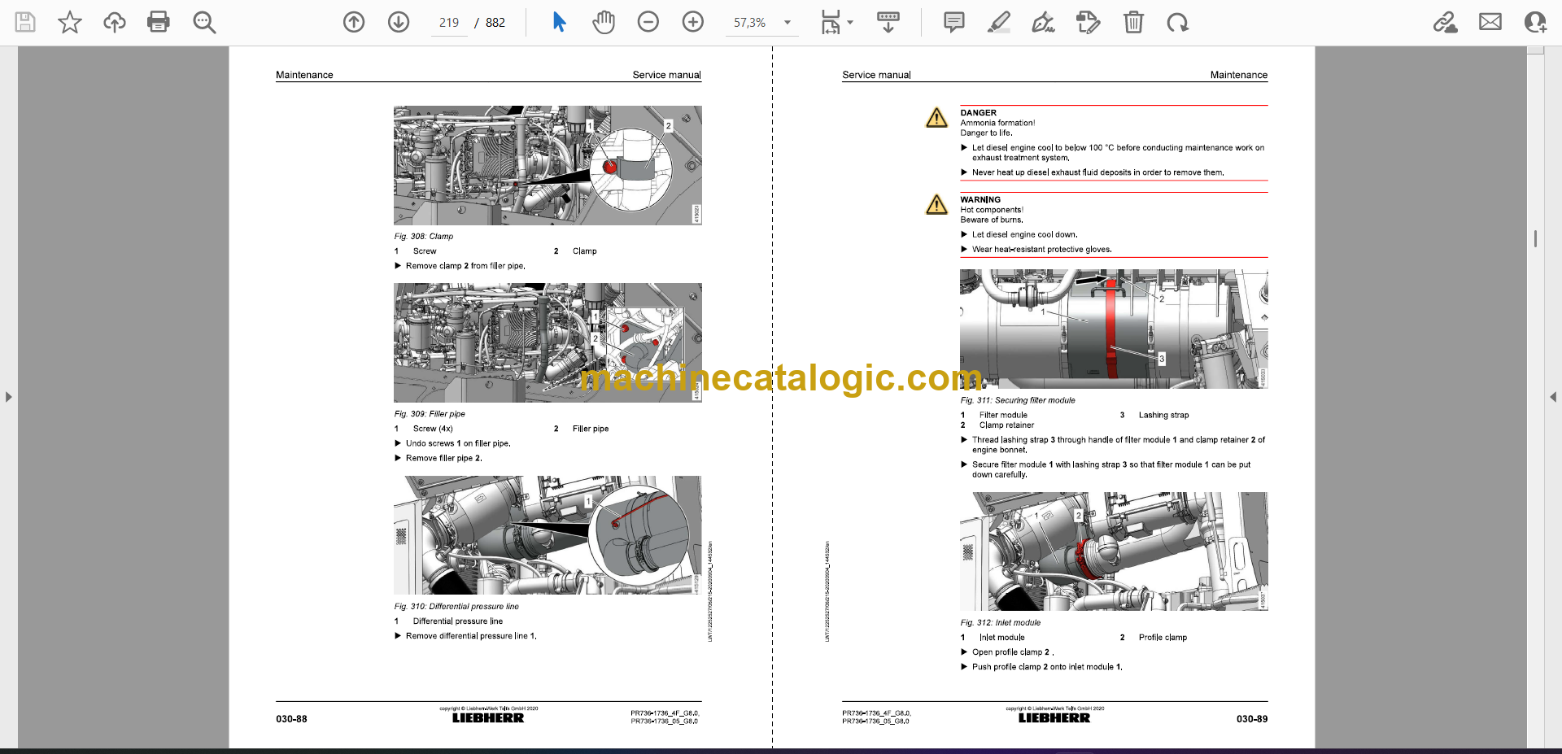Print the document
1562x754 pixels.
click(x=159, y=22)
